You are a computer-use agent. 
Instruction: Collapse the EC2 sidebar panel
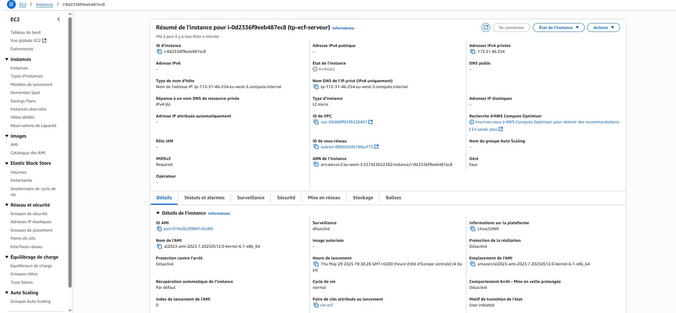click(x=58, y=19)
